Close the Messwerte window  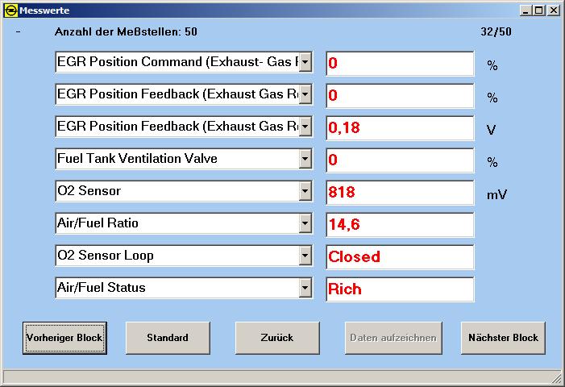554,10
